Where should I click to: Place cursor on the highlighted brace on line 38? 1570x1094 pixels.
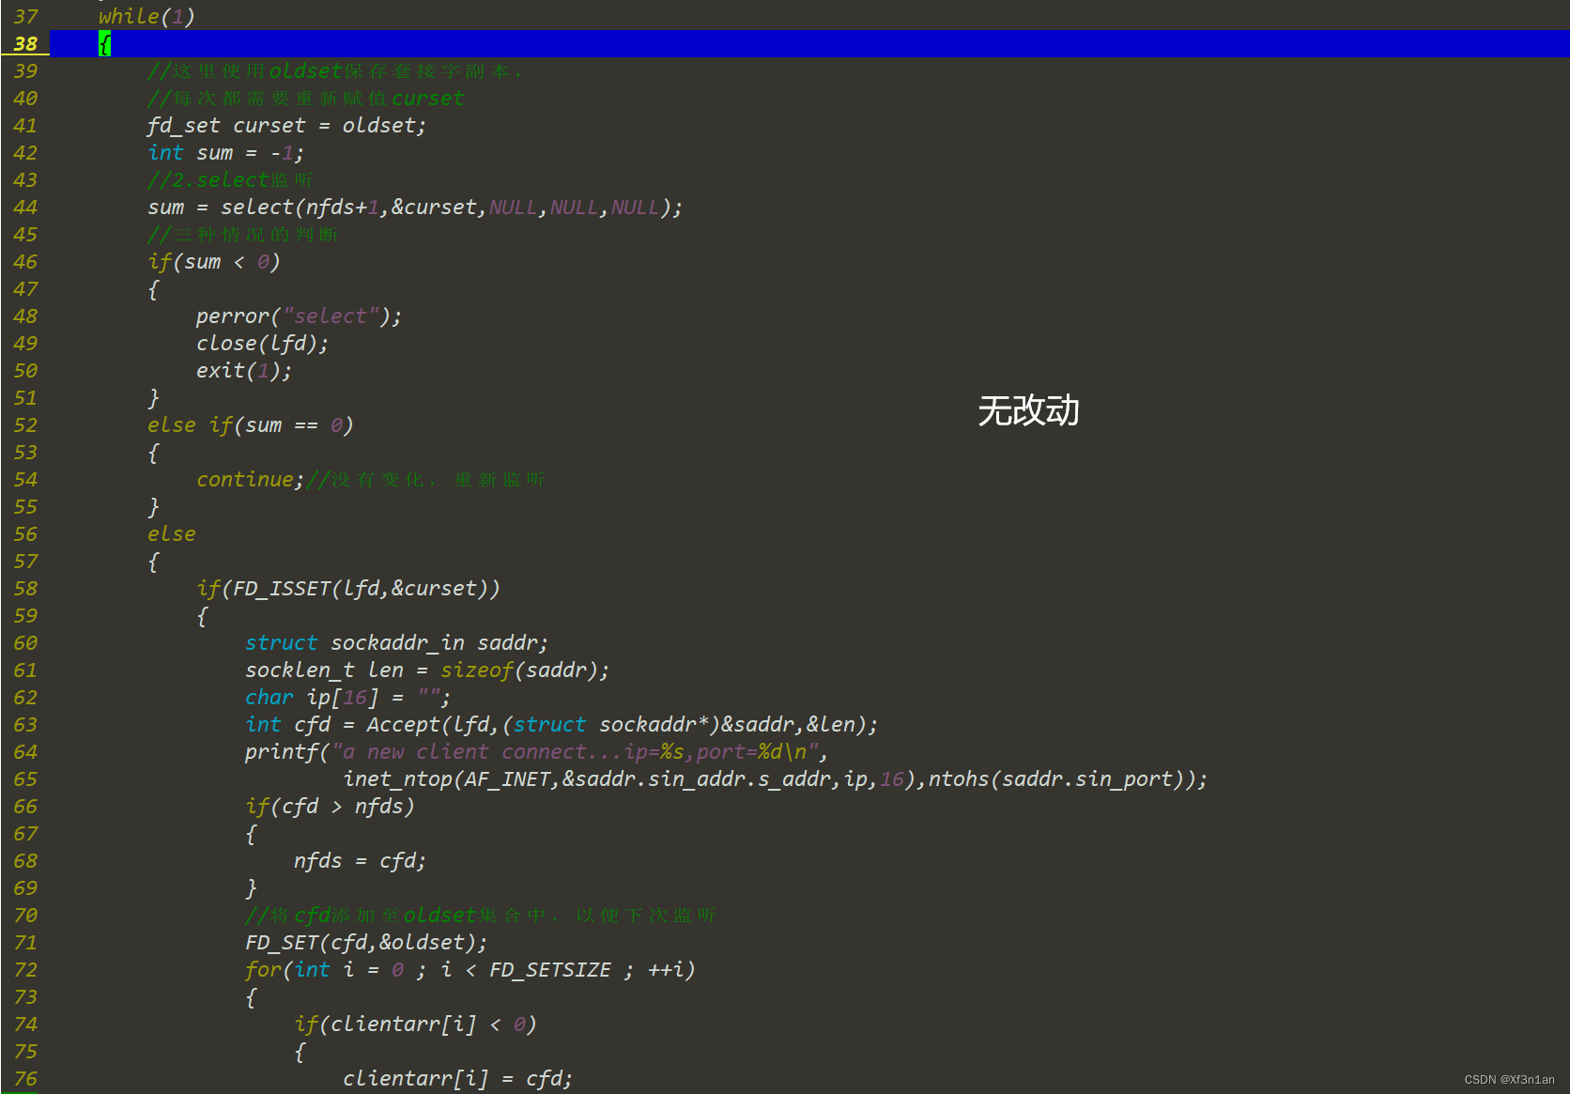tap(104, 44)
